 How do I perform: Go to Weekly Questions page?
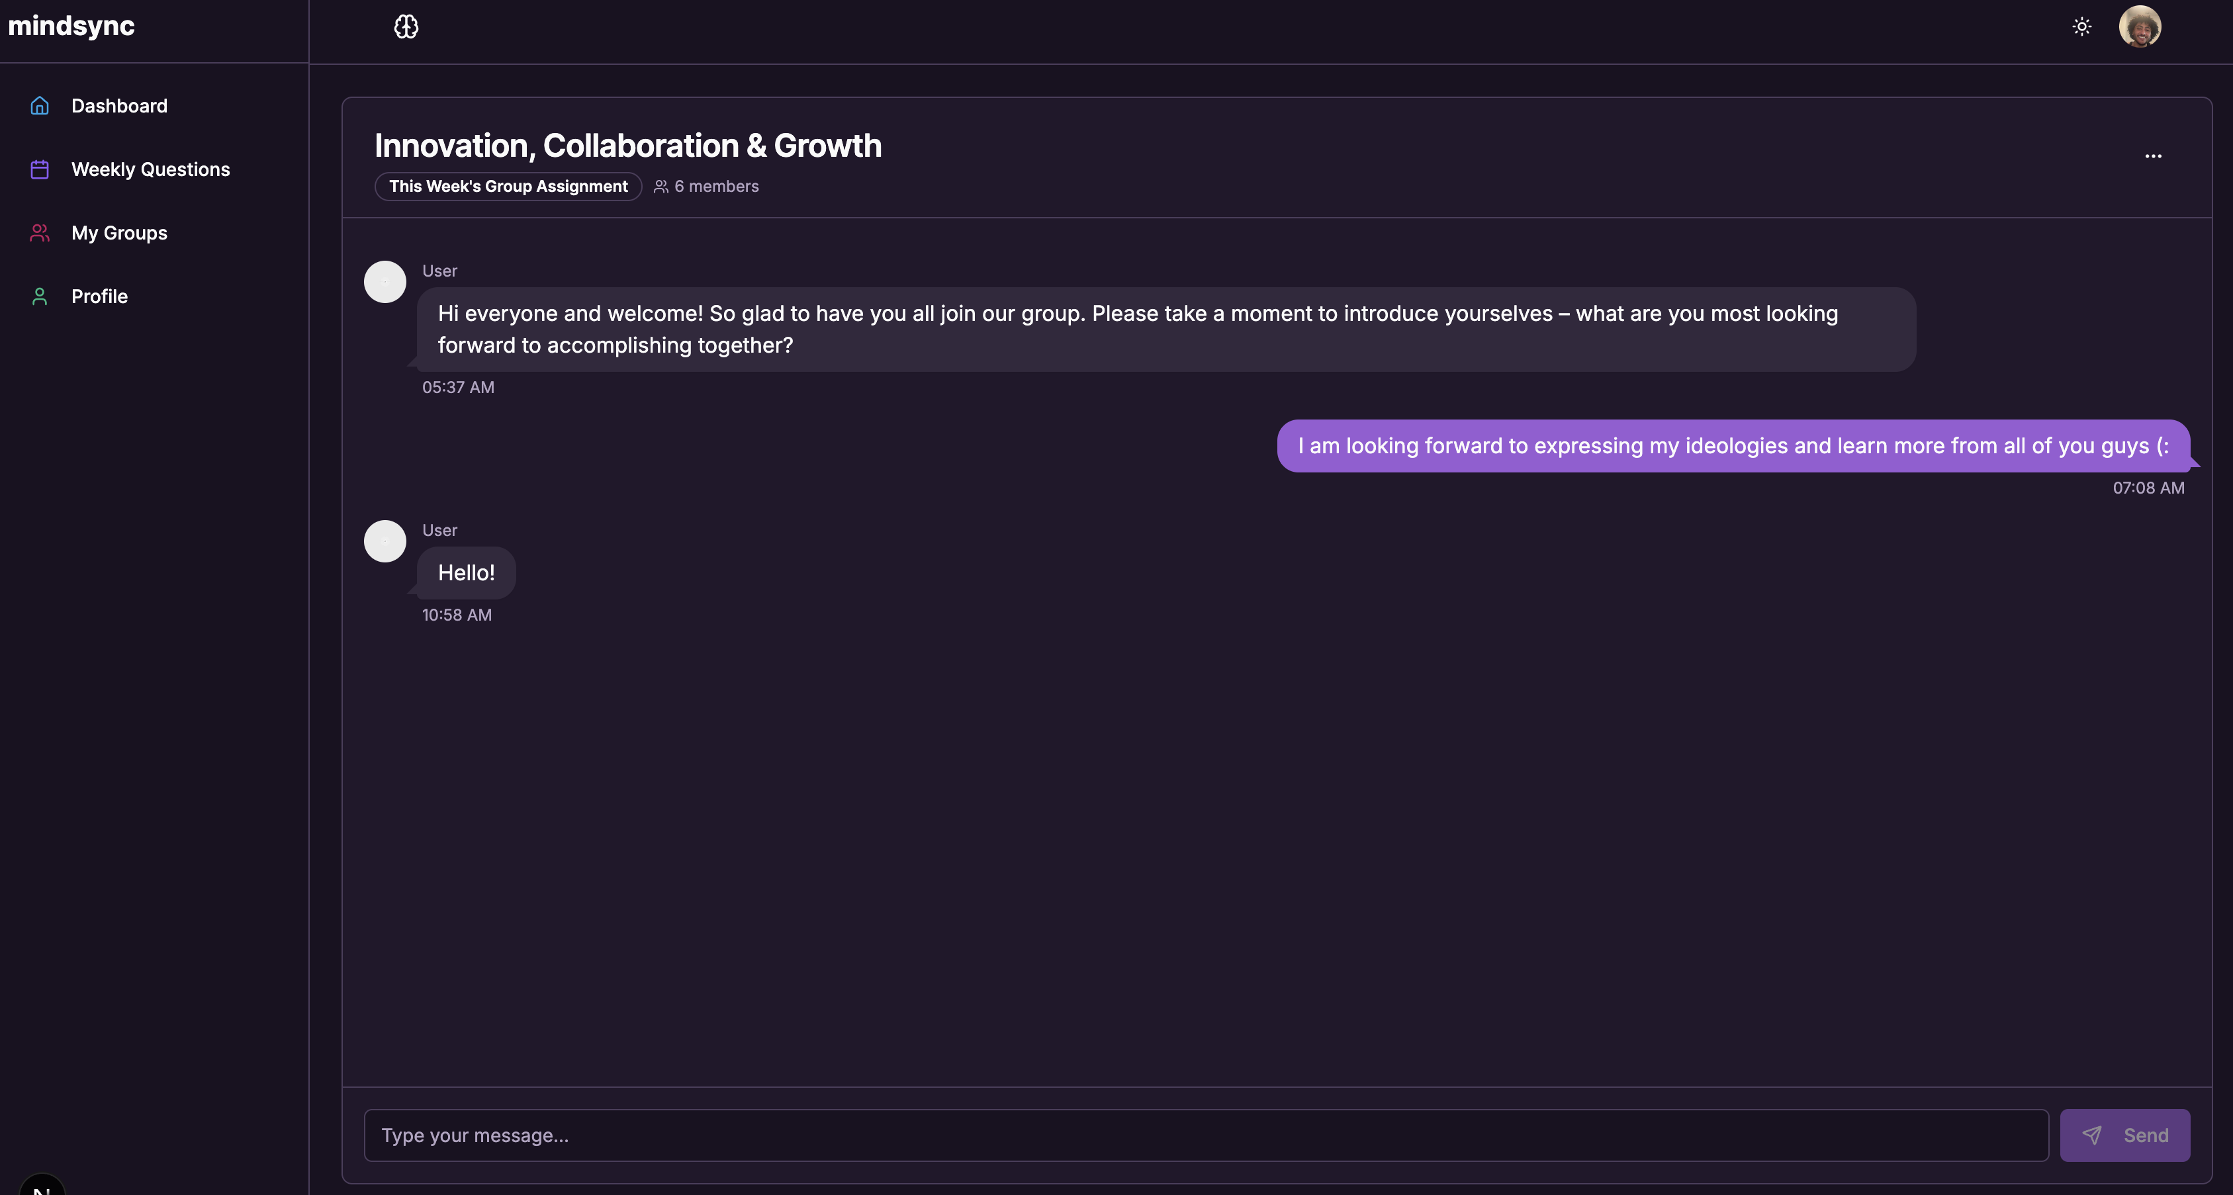coord(151,170)
